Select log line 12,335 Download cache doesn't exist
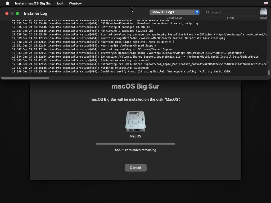This screenshot has width=271, height=203. pyautogui.click(x=105, y=23)
